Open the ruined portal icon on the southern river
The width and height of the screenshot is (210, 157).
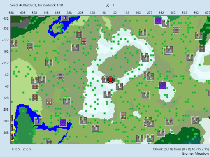pos(63,123)
